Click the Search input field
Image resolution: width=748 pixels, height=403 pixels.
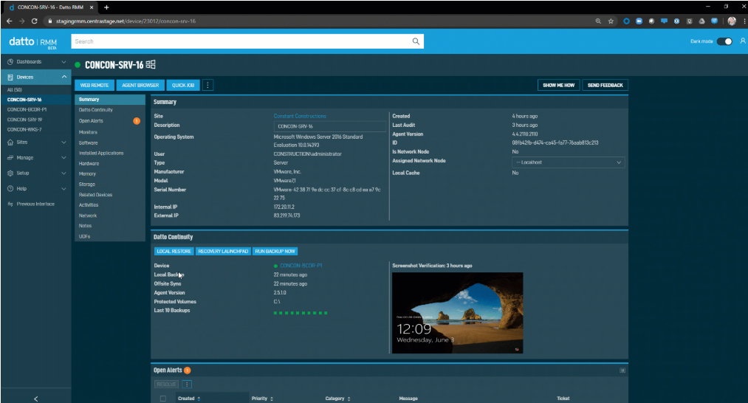tap(241, 41)
